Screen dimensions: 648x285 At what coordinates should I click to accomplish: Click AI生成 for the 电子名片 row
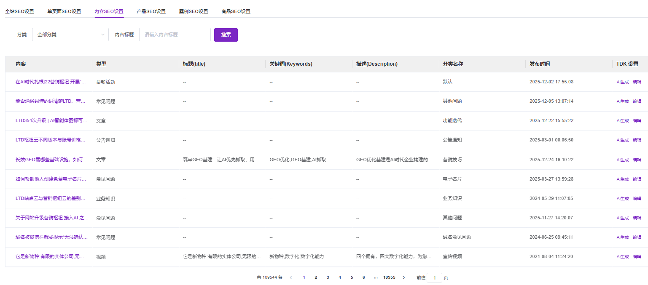622,179
